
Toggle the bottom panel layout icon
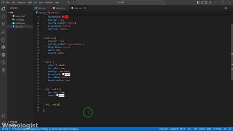point(202,3)
